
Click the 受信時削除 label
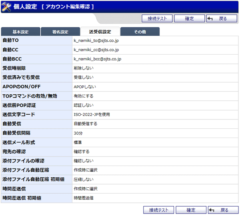(x=14, y=68)
